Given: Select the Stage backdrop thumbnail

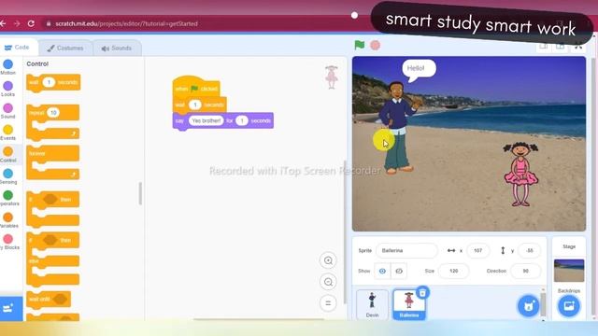Looking at the screenshot, I should click(x=569, y=271).
